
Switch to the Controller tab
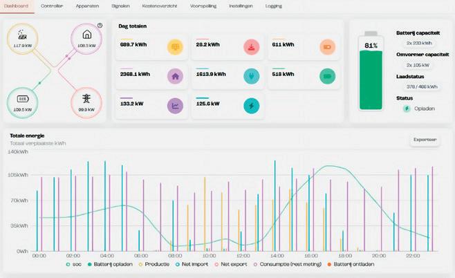[x=52, y=6]
